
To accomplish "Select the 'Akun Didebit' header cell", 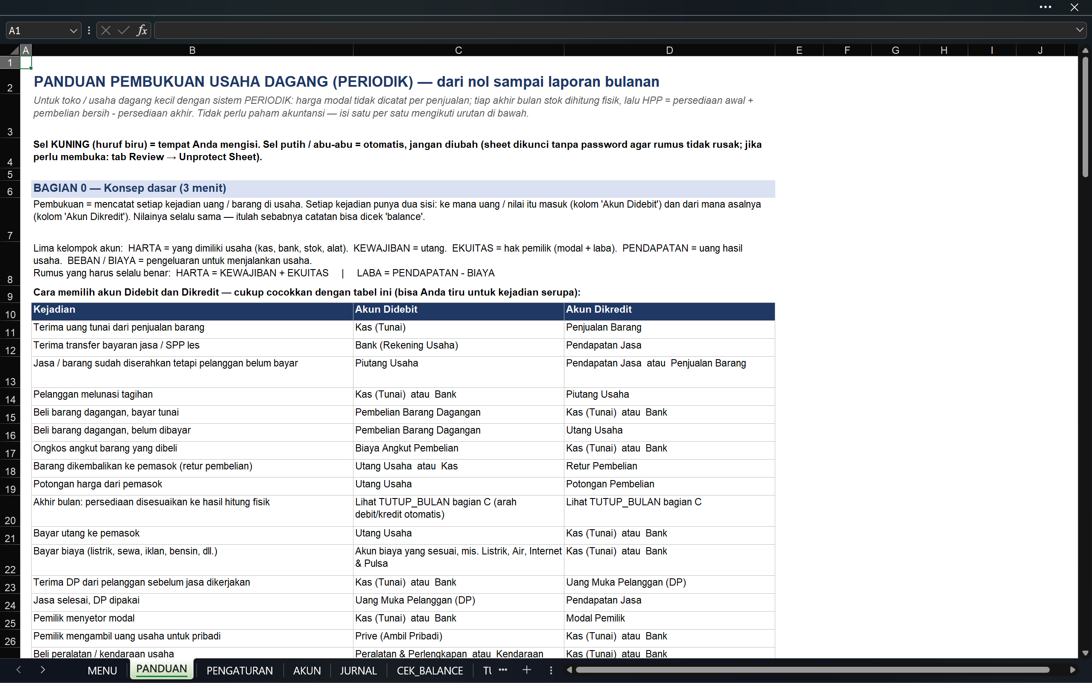I will point(458,312).
